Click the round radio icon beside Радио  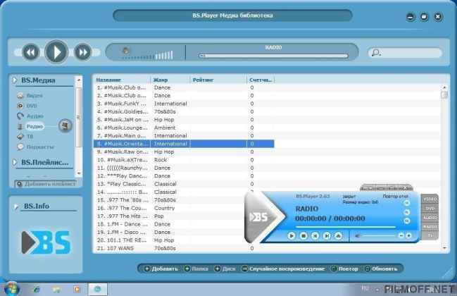click(65, 125)
